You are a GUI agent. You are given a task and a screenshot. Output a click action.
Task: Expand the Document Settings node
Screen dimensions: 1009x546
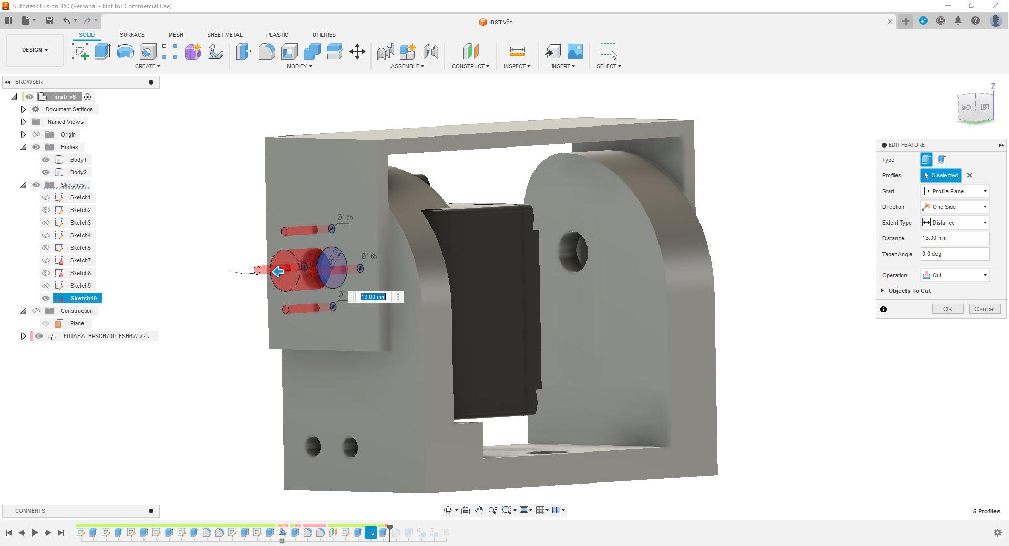(x=23, y=109)
